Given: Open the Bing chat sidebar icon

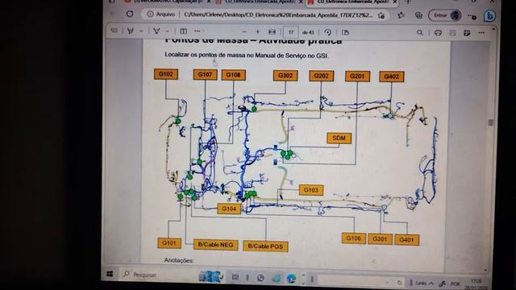Looking at the screenshot, I should pos(489,16).
